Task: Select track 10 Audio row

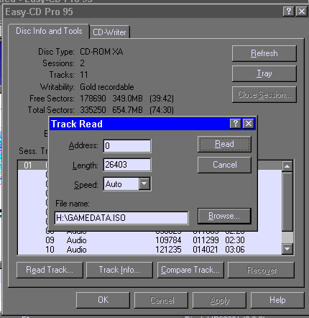Action: pos(149,250)
